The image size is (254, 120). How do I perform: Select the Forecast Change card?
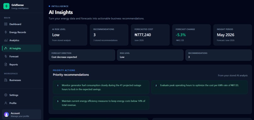[x=192, y=35]
